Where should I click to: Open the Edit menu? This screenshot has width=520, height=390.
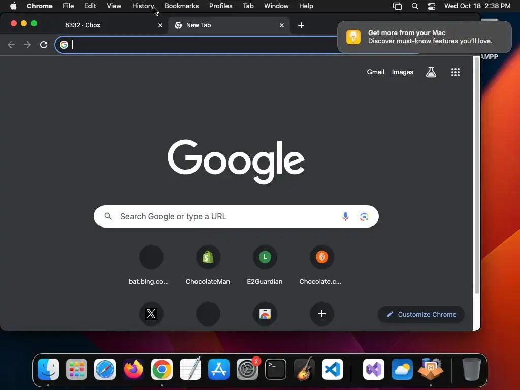pyautogui.click(x=90, y=6)
